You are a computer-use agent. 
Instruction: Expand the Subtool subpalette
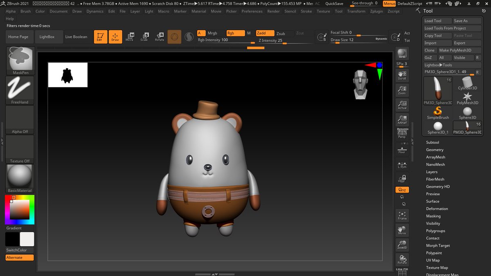point(432,142)
